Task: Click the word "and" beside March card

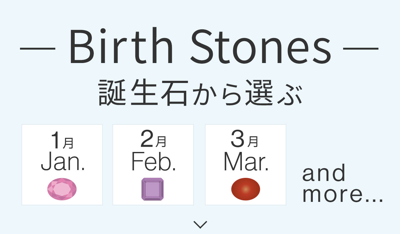Action: (324, 173)
